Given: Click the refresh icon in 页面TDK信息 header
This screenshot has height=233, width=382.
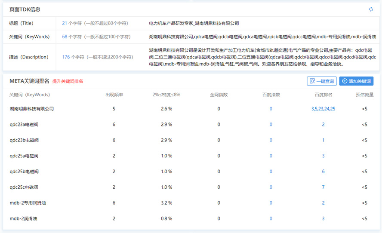Looking at the screenshot, I should click(x=371, y=9).
